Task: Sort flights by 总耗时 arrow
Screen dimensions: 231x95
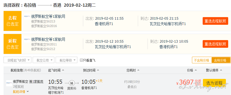Action: (138, 70)
